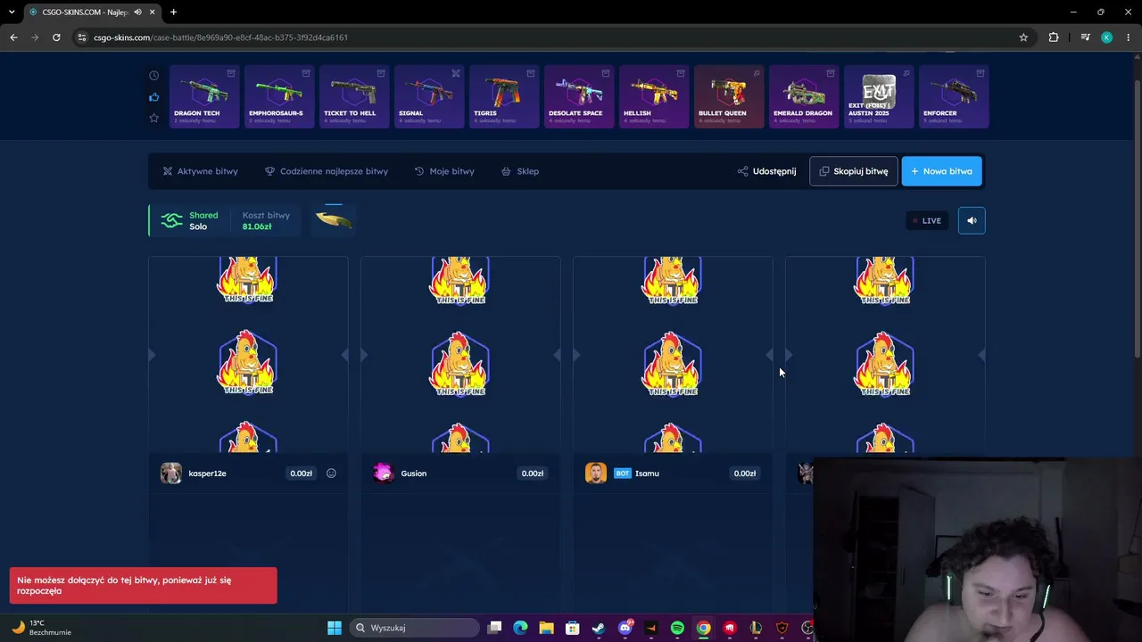Click the case icon on Enforcer card

[x=981, y=73]
